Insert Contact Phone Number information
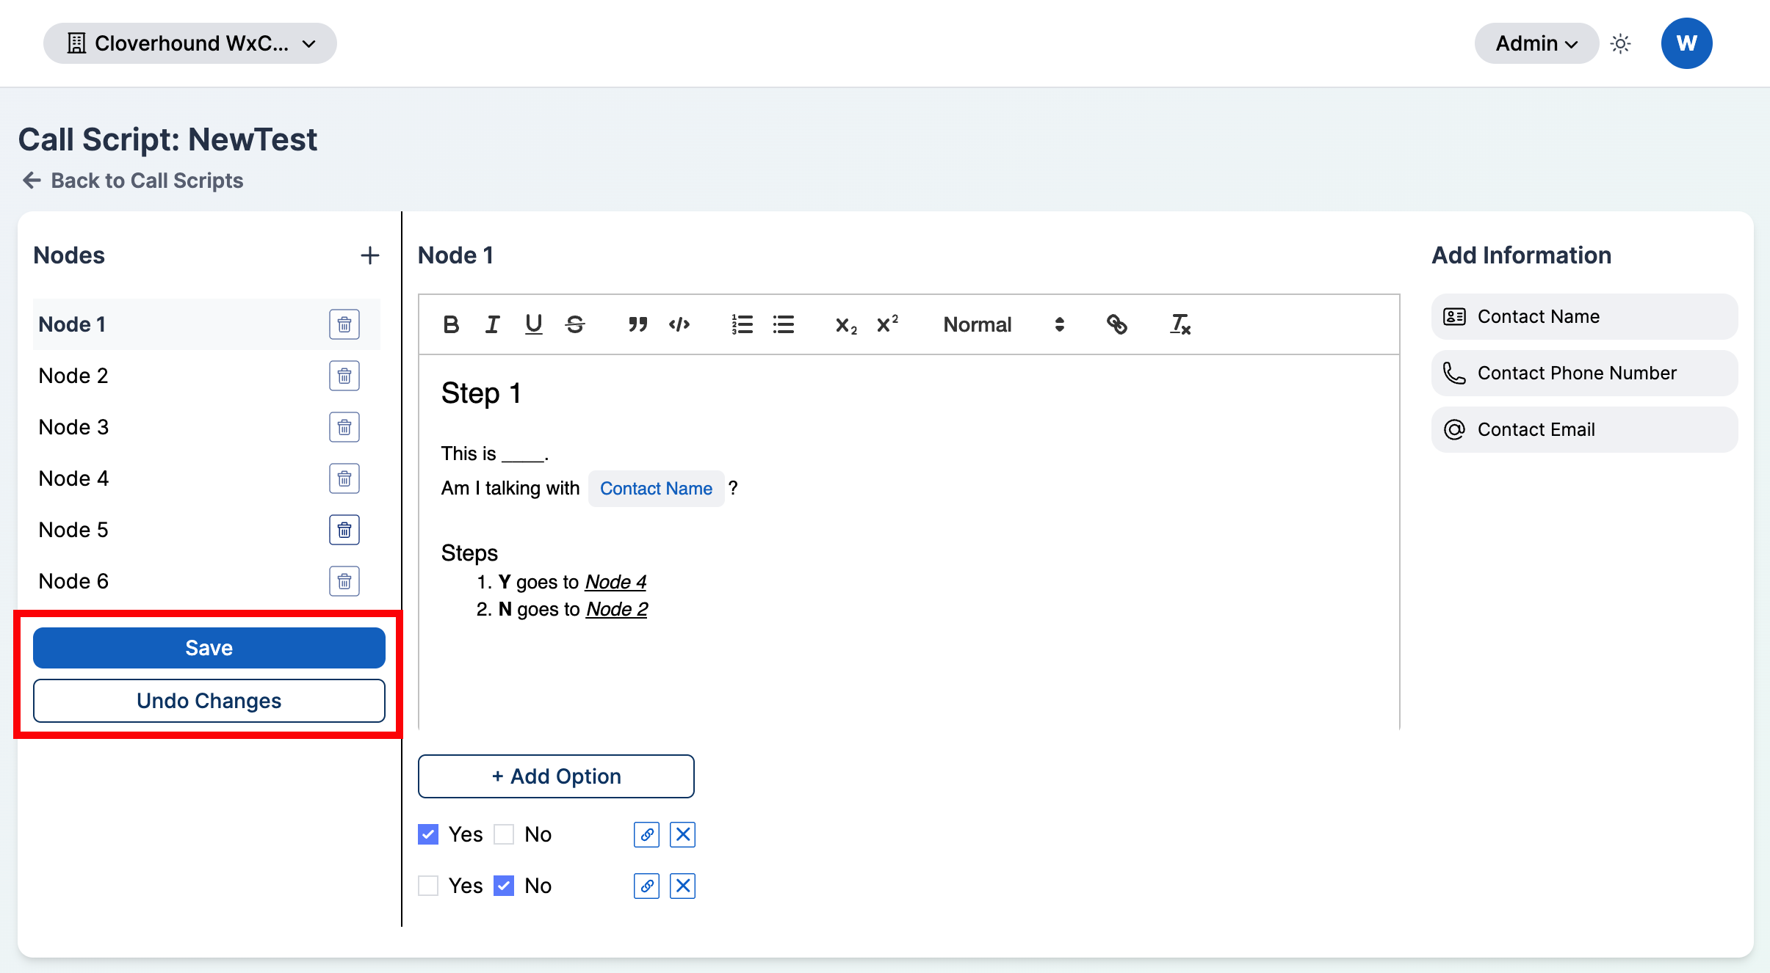The image size is (1770, 973). pos(1584,373)
